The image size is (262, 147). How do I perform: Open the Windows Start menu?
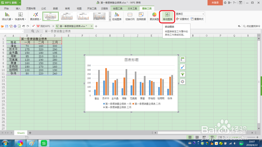5,143
